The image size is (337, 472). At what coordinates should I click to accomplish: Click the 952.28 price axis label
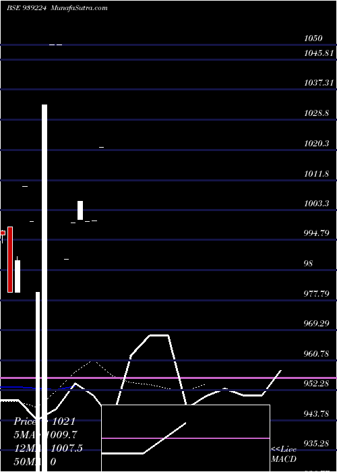[317, 384]
